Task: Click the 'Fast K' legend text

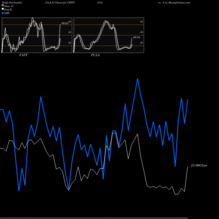Action: click(x=8, y=10)
